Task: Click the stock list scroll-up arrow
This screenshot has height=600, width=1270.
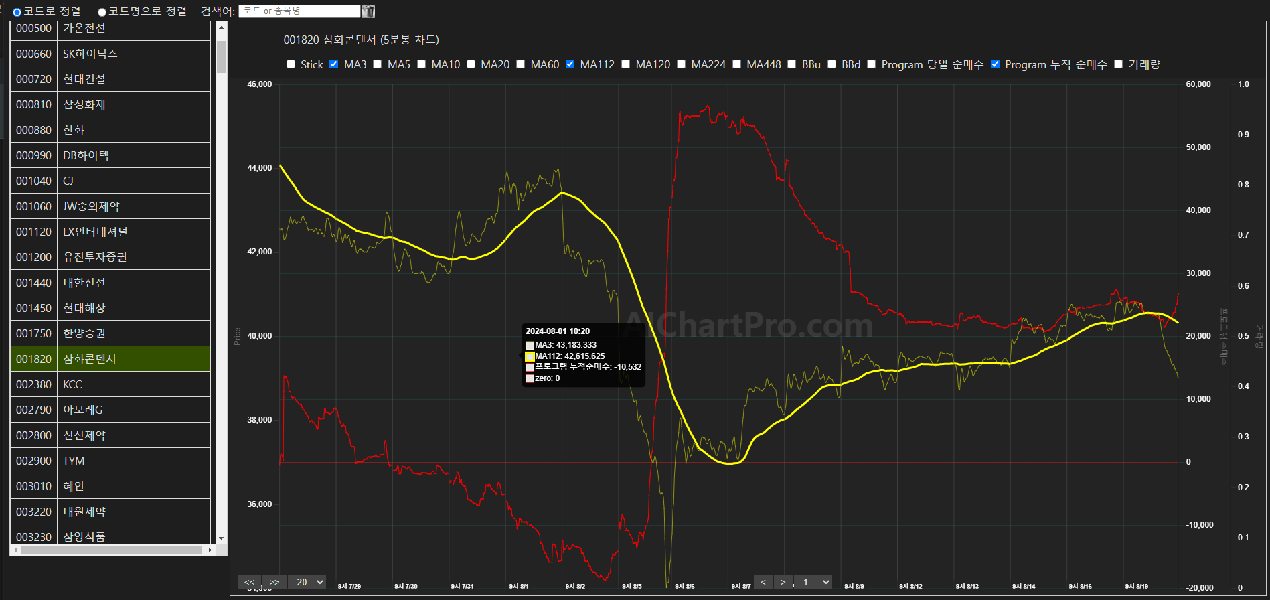Action: click(x=221, y=27)
